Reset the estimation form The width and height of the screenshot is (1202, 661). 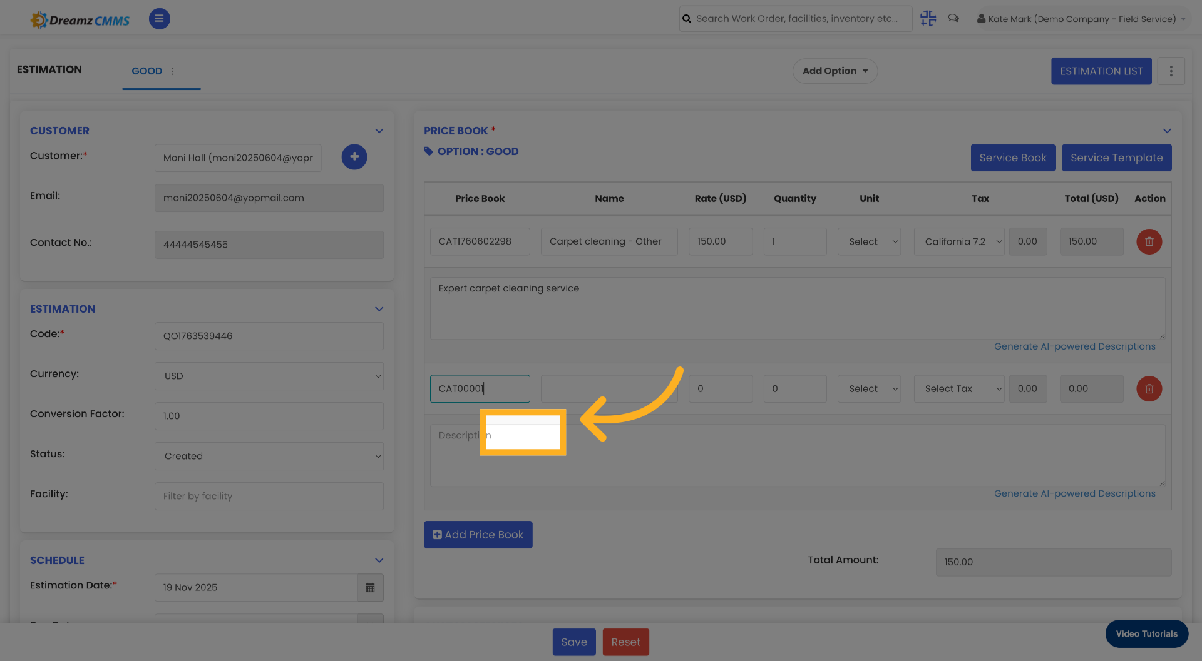click(625, 642)
